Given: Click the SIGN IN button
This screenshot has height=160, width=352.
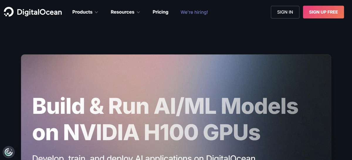Looking at the screenshot, I should pyautogui.click(x=285, y=12).
